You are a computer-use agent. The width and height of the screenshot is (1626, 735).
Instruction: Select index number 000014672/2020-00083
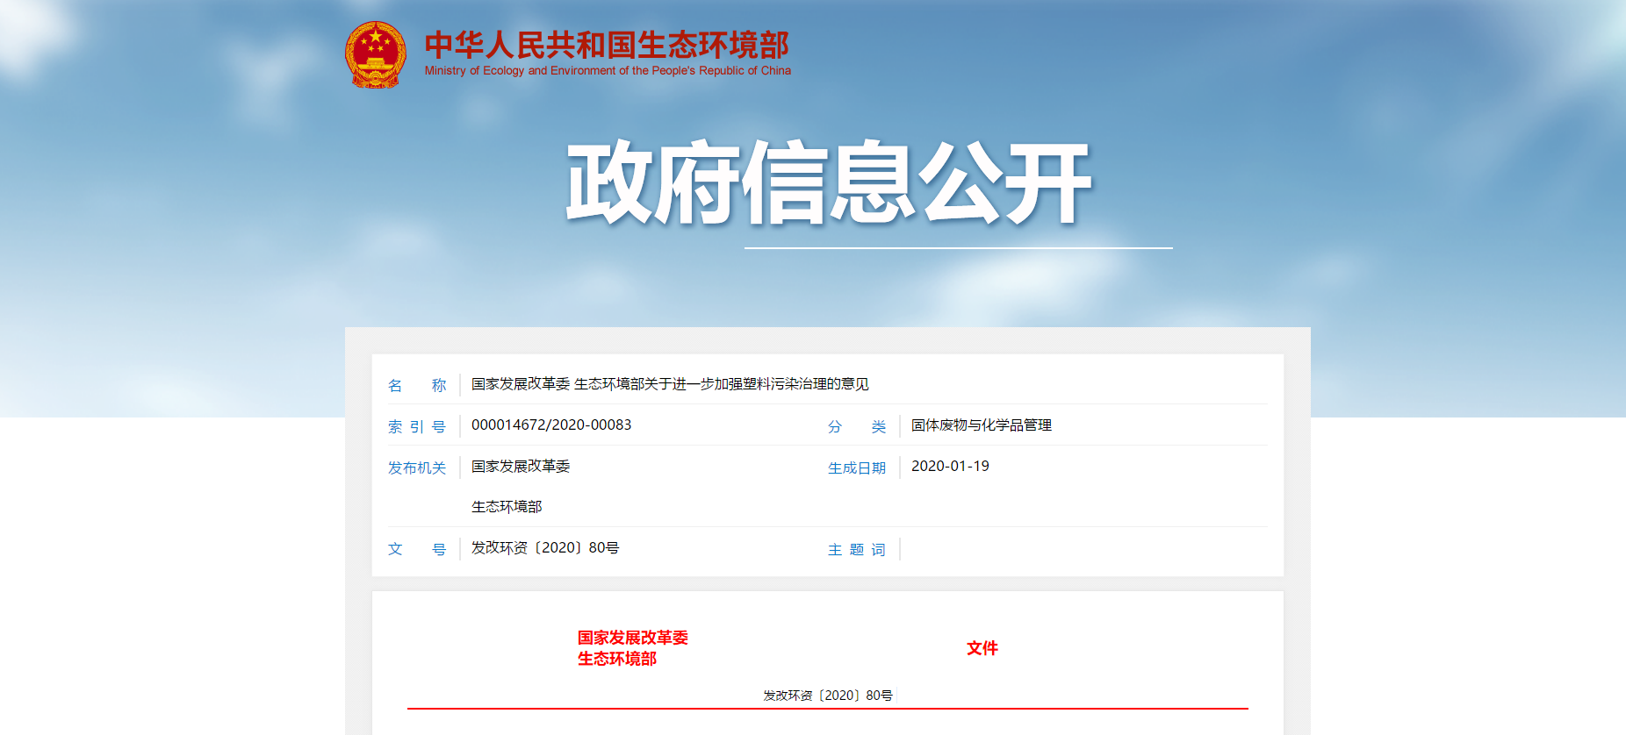(551, 425)
